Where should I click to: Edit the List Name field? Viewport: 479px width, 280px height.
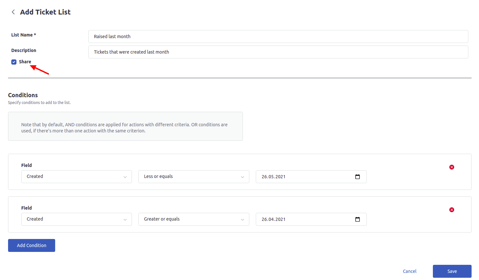[x=278, y=36]
